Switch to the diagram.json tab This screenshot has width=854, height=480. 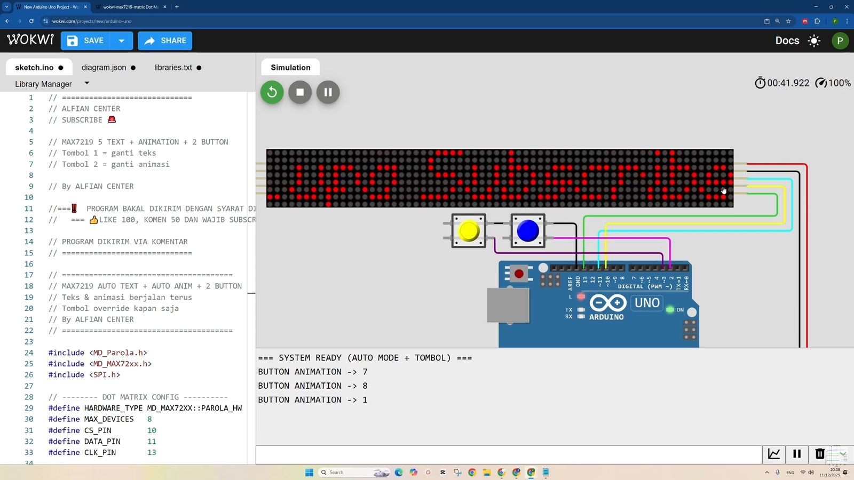[108, 68]
